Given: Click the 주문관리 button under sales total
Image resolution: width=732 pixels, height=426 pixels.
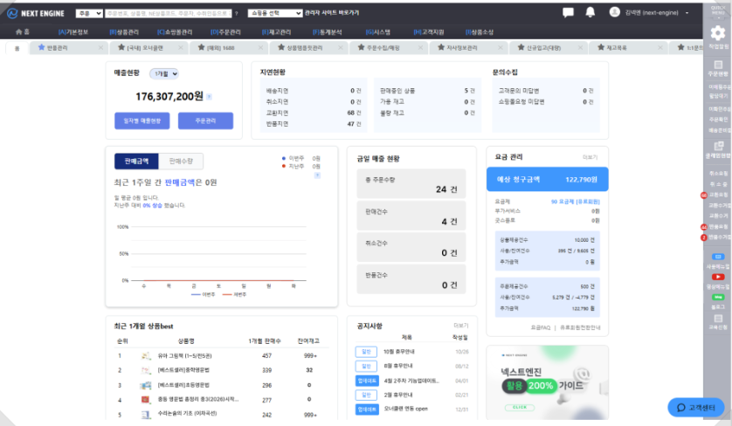Looking at the screenshot, I should pyautogui.click(x=205, y=121).
